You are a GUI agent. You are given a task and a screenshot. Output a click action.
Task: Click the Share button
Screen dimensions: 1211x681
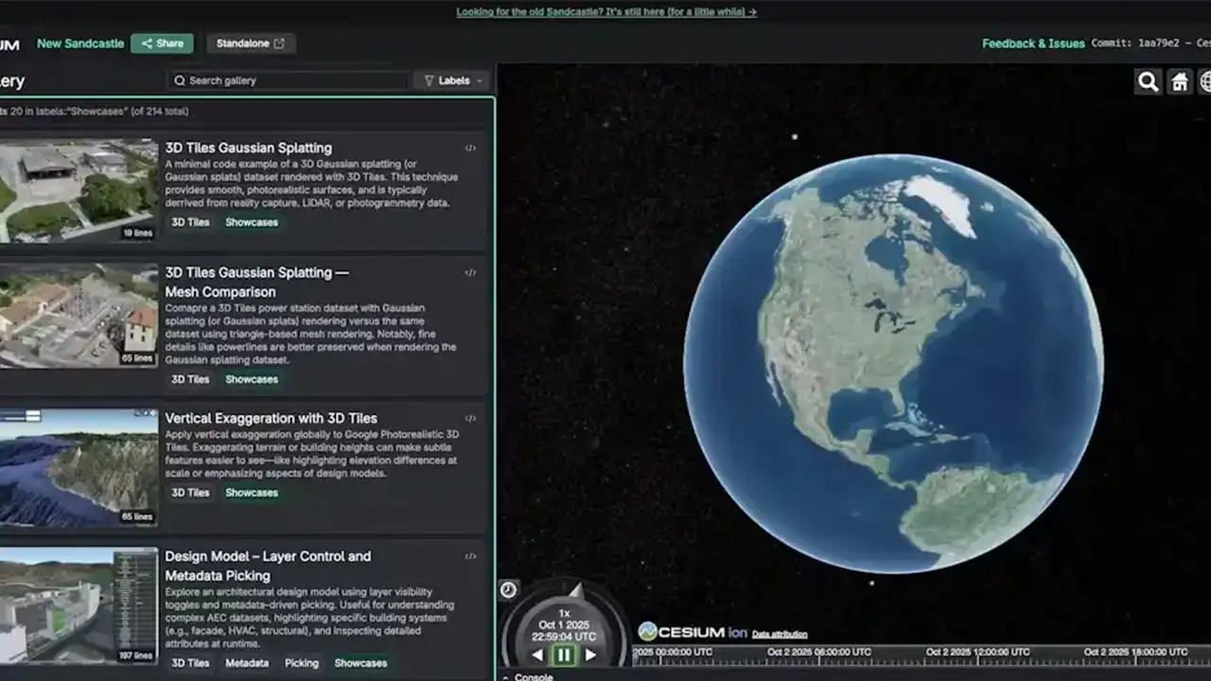(162, 44)
